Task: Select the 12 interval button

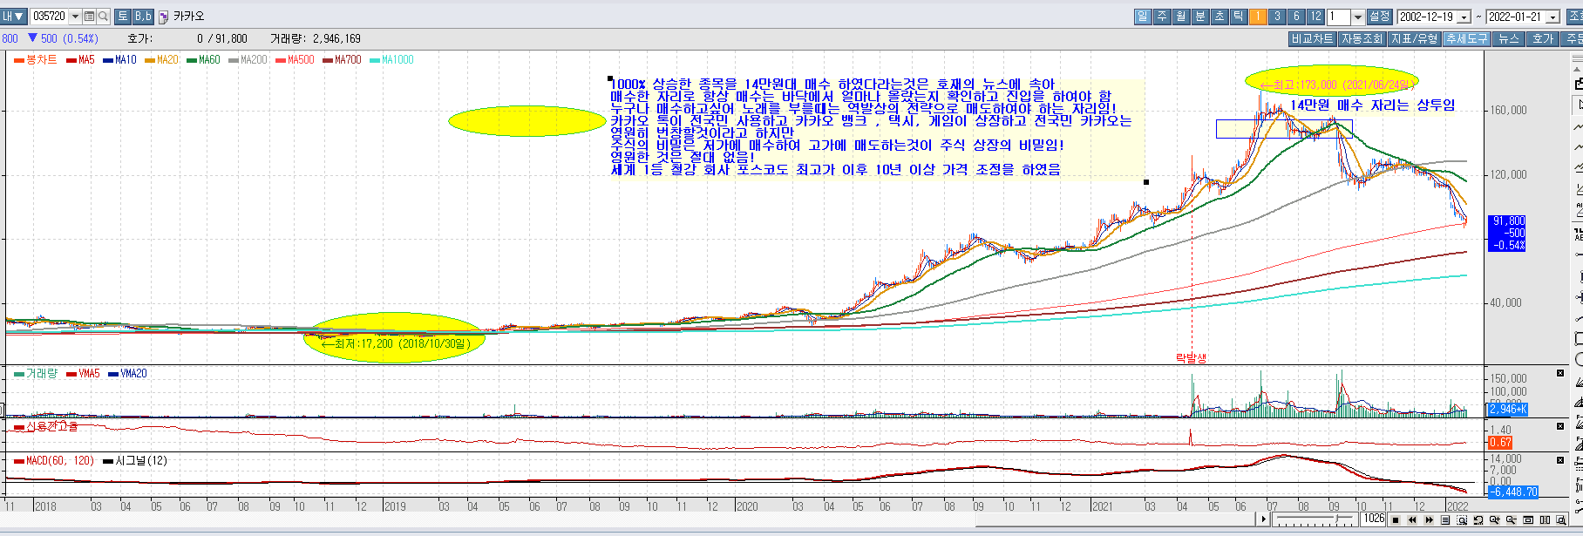Action: point(1315,17)
